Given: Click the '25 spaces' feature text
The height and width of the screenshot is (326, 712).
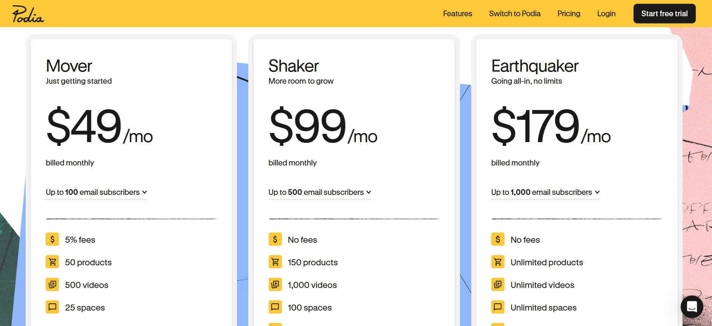Looking at the screenshot, I should (x=85, y=308).
